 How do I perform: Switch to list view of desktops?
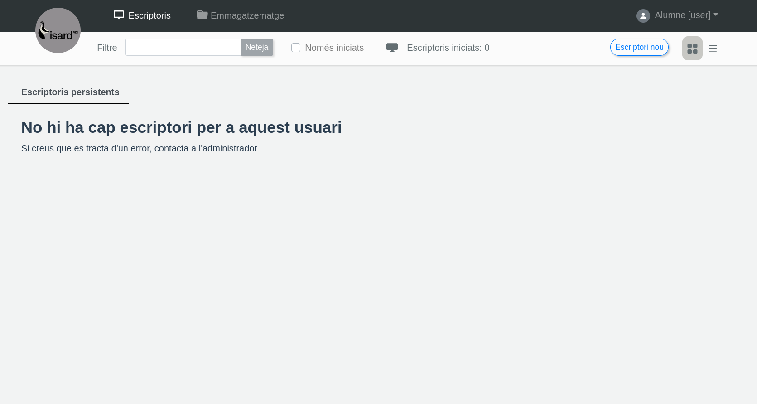713,48
